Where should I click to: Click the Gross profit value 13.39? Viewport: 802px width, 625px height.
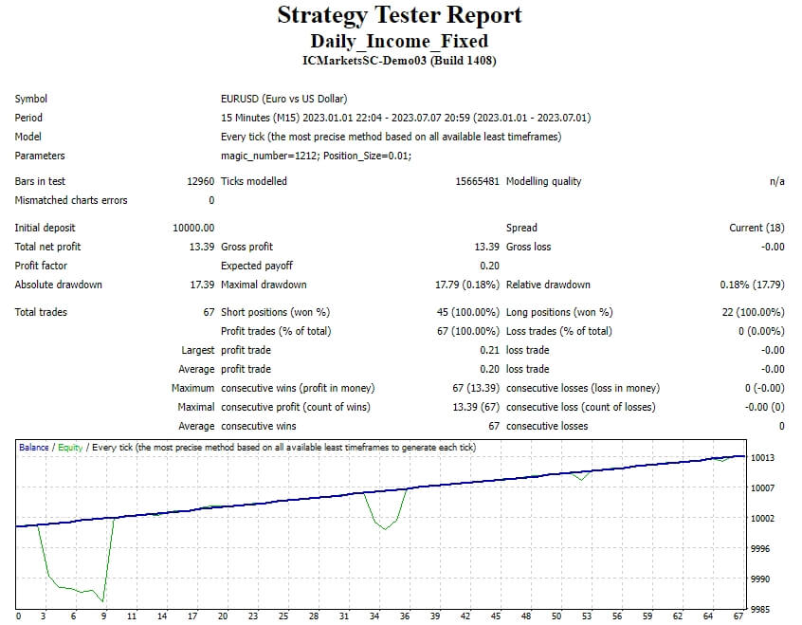click(x=487, y=247)
